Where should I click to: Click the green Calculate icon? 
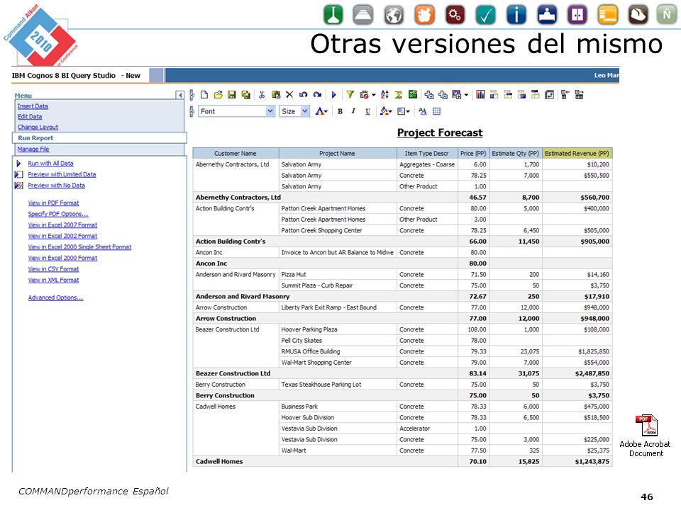413,94
